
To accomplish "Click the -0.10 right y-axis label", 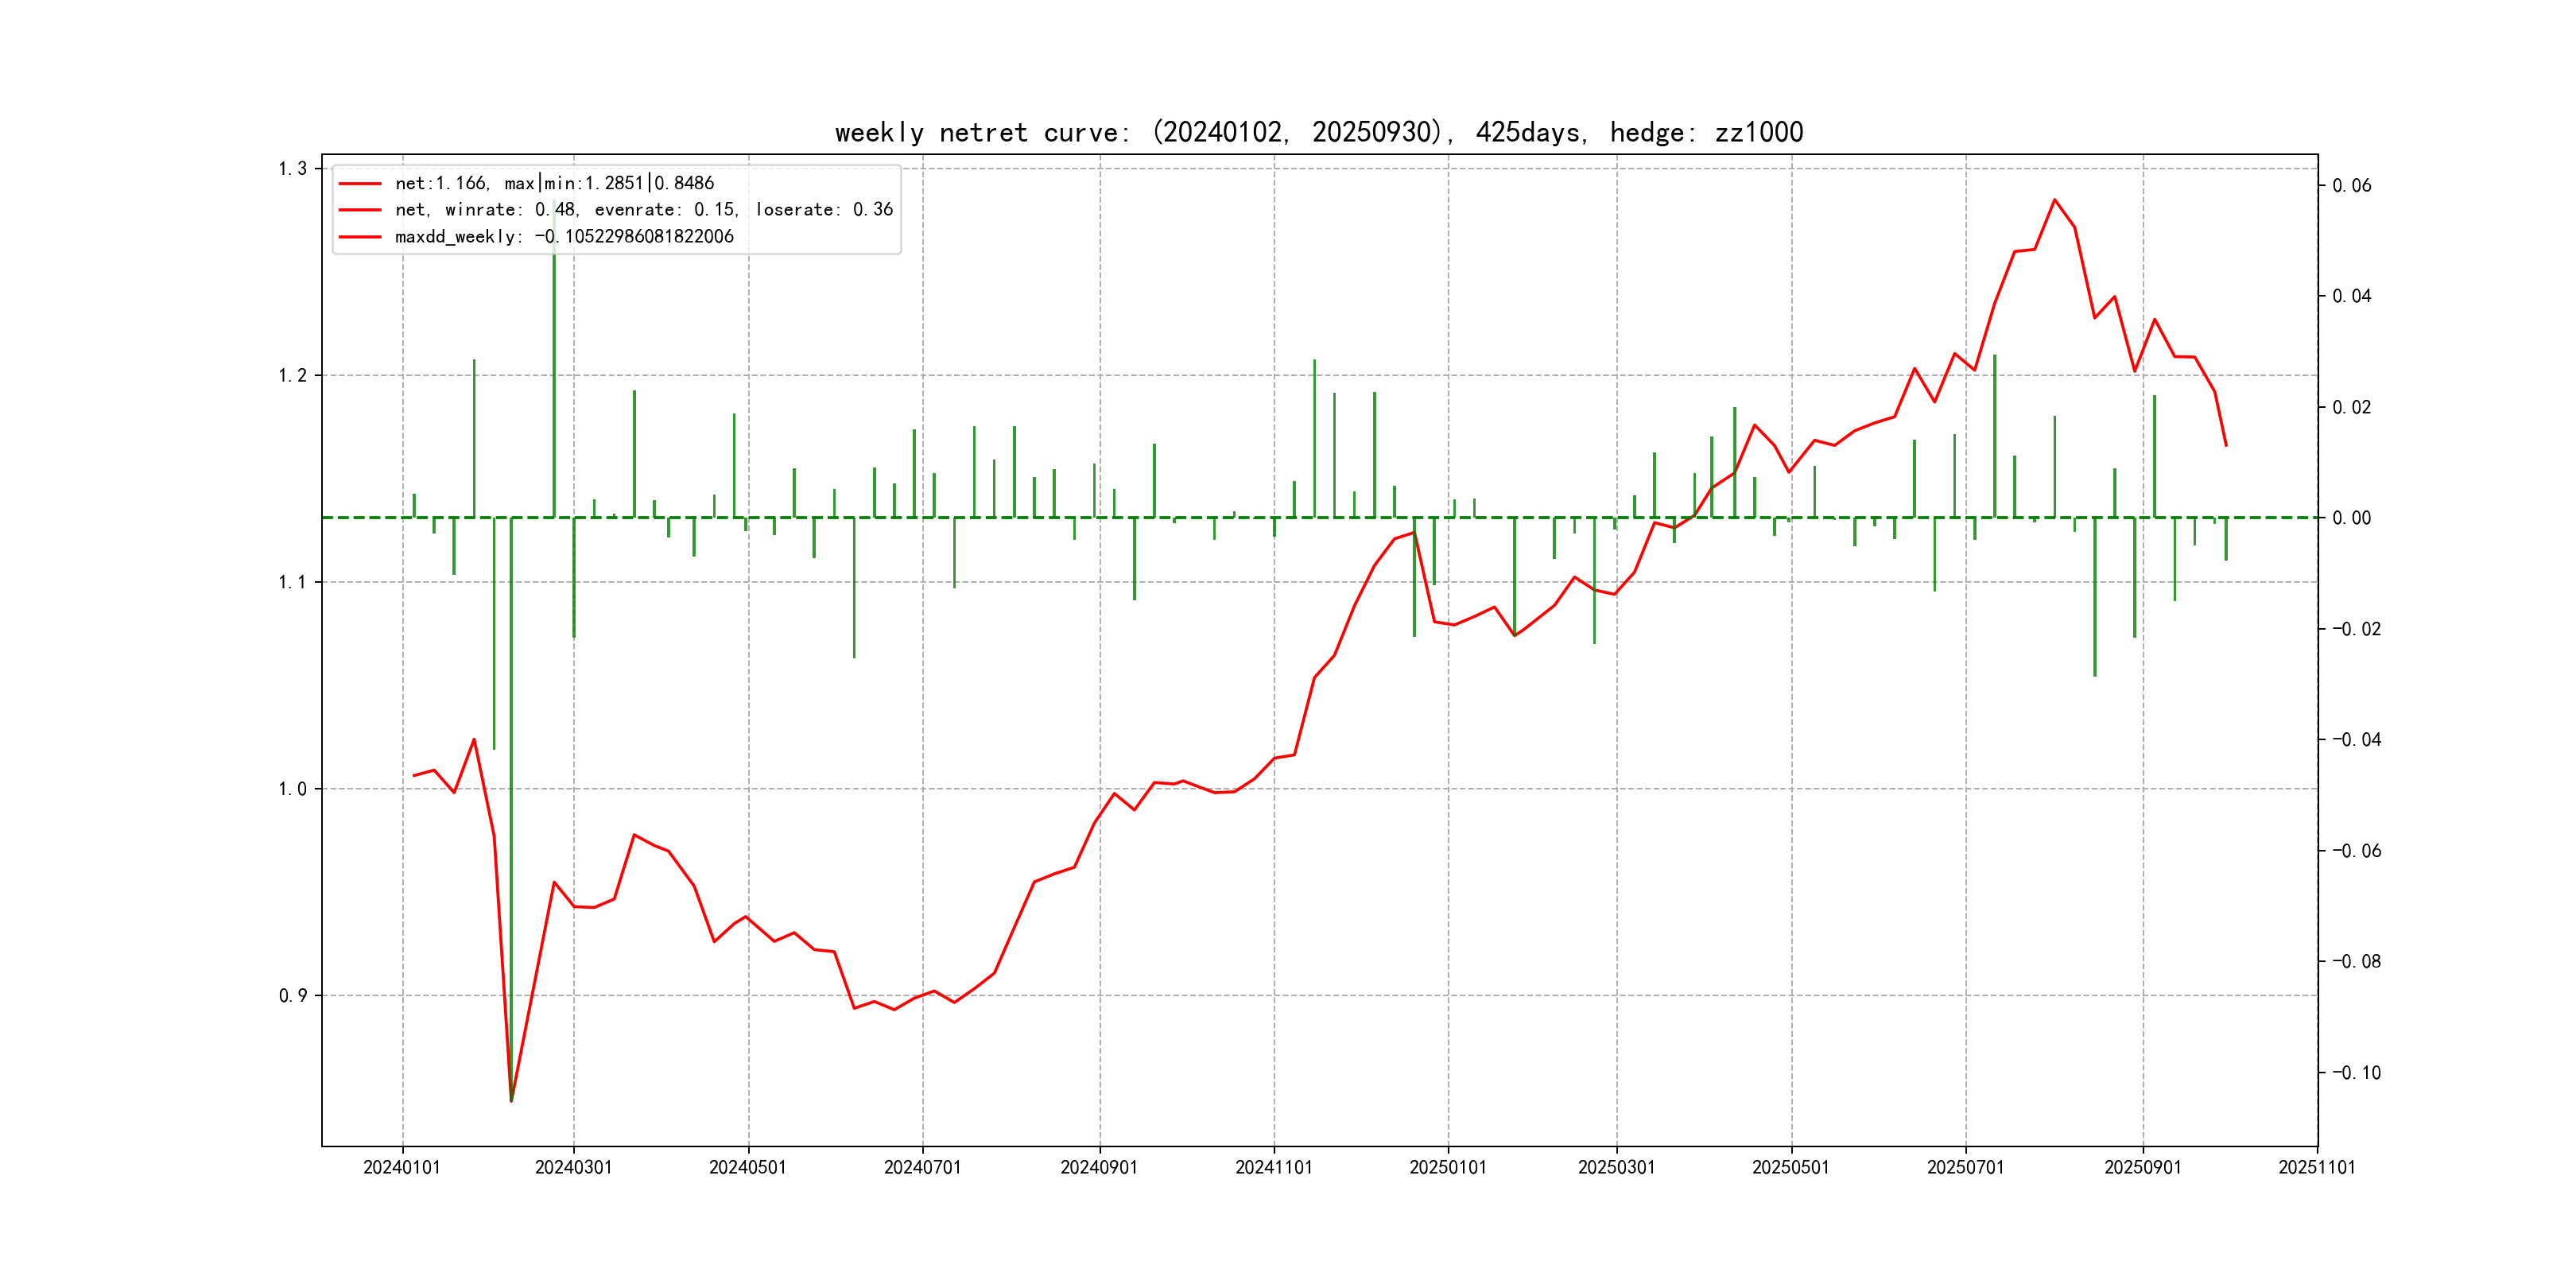I will pyautogui.click(x=2357, y=1073).
